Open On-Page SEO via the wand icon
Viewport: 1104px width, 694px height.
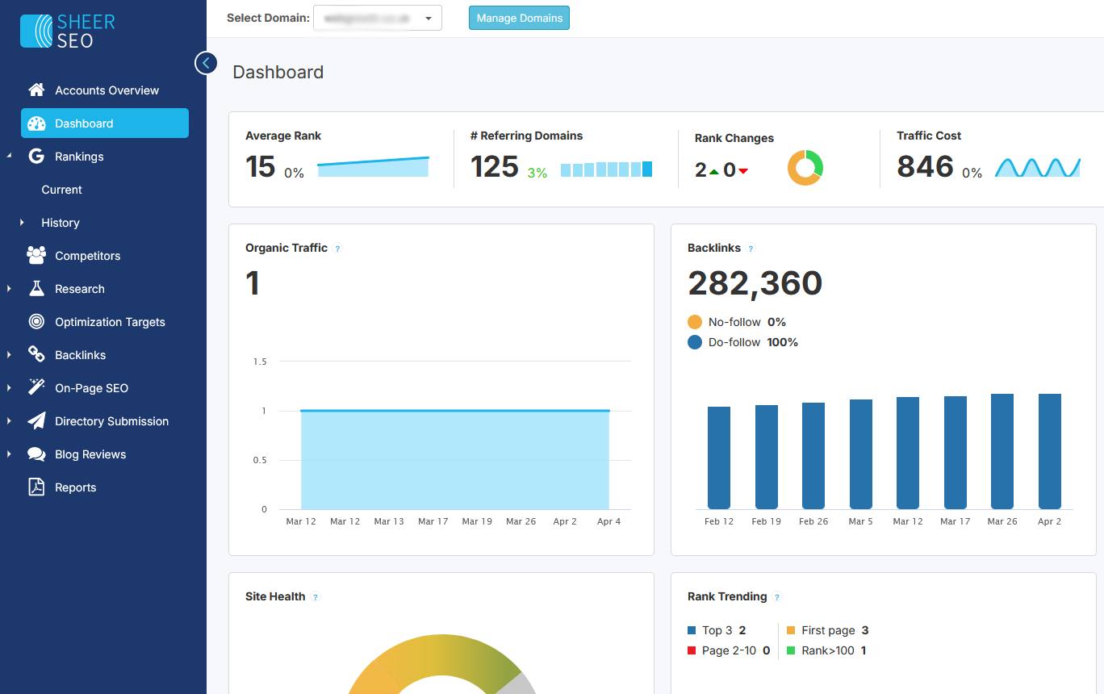(x=36, y=387)
